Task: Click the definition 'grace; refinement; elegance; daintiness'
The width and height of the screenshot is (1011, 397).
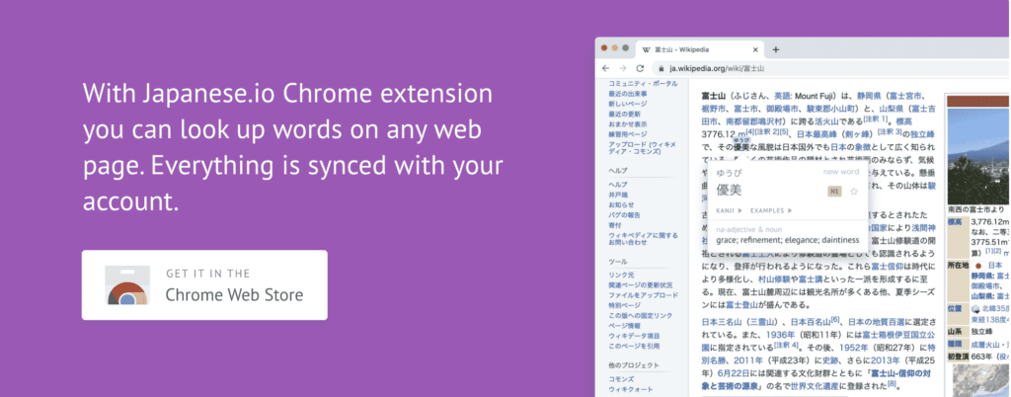Action: (787, 240)
